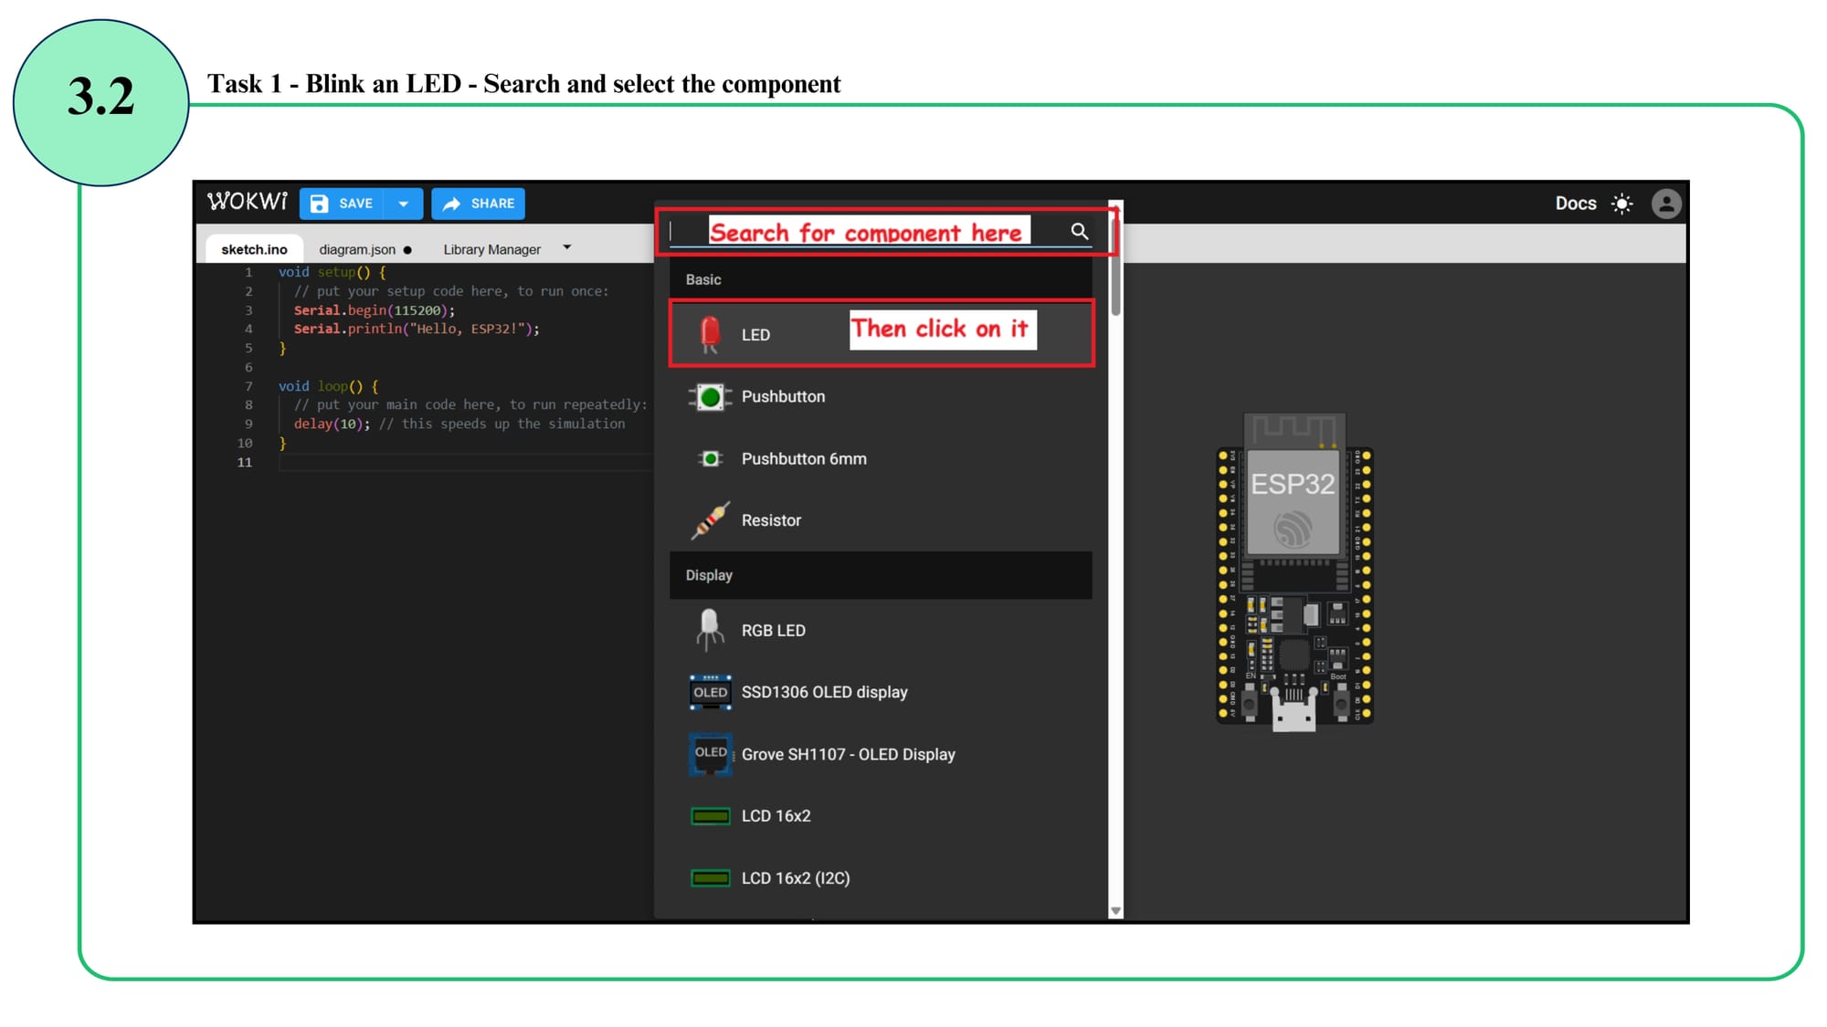Open the Library Manager tab dropdown arrow

pyautogui.click(x=567, y=247)
